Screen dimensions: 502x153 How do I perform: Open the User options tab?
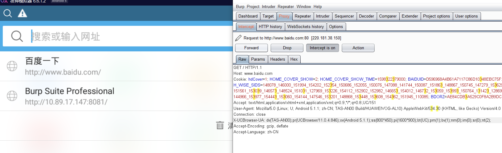[466, 16]
